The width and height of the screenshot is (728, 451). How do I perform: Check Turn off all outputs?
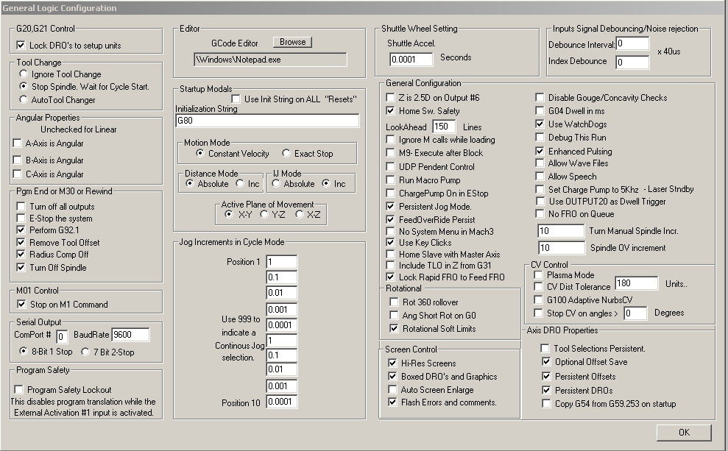coord(21,206)
